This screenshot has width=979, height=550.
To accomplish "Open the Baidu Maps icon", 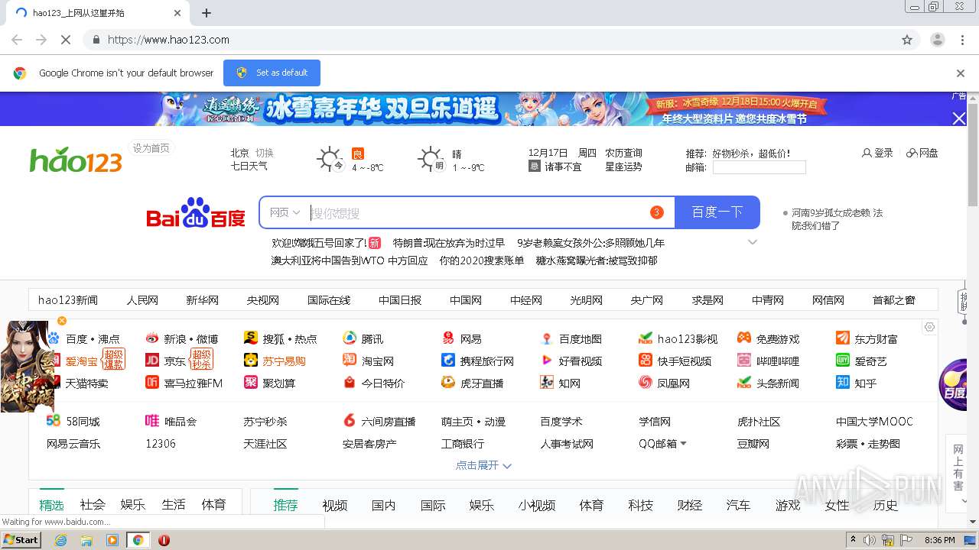I will [x=547, y=338].
